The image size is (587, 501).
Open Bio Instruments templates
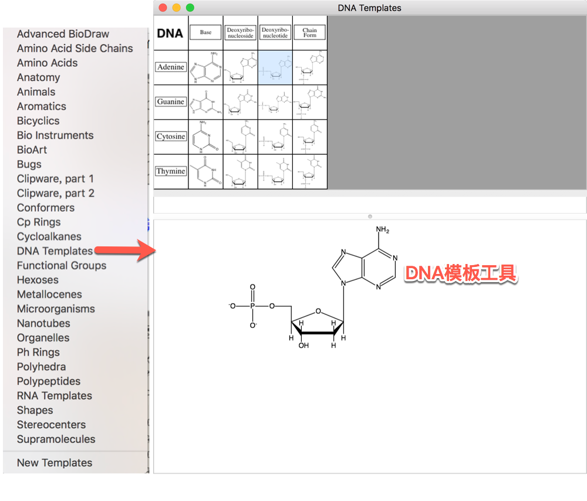55,136
